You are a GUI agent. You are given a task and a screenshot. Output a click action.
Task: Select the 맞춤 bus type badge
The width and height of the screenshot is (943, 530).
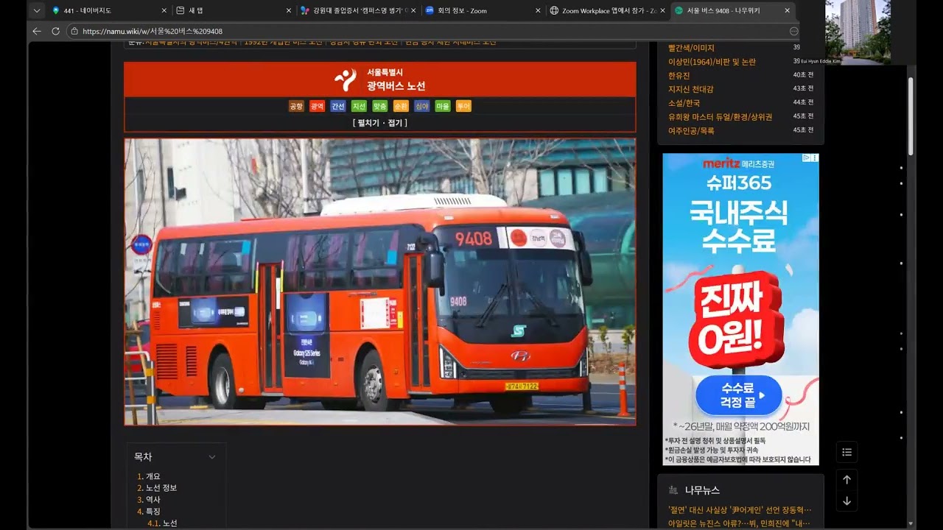click(x=379, y=106)
